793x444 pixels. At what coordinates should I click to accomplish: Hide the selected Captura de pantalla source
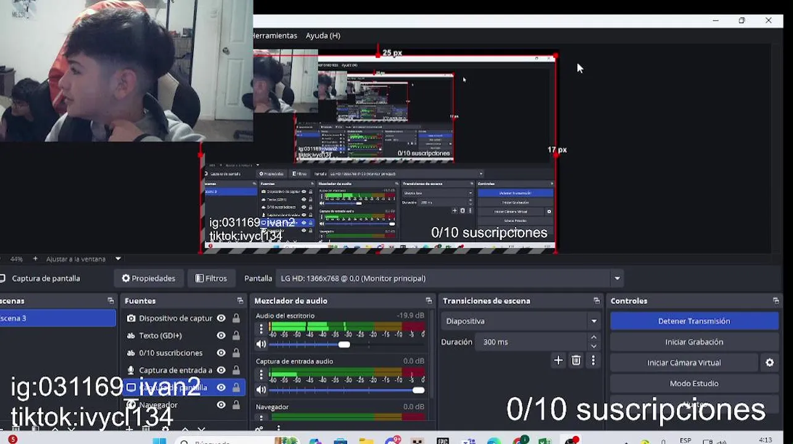[x=221, y=387]
